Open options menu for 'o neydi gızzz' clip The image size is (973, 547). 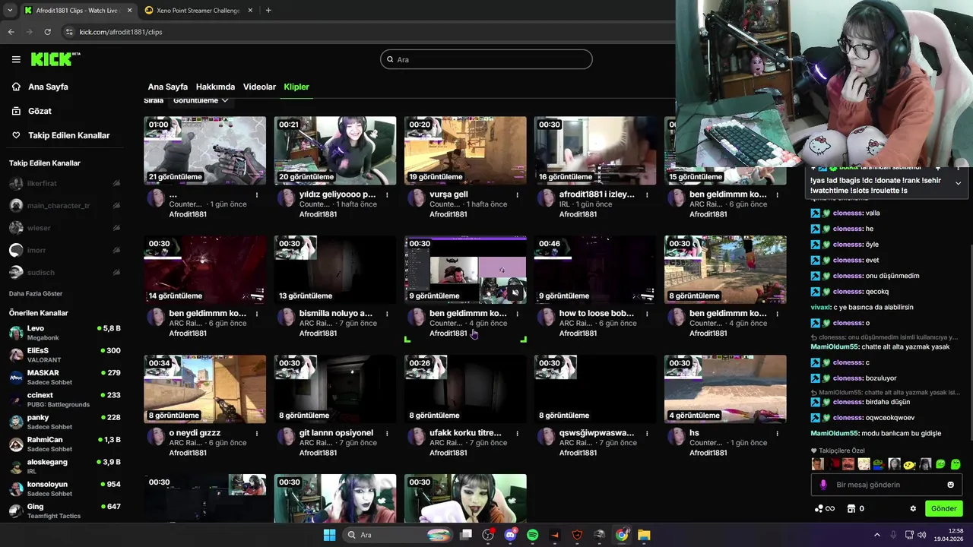tap(257, 433)
